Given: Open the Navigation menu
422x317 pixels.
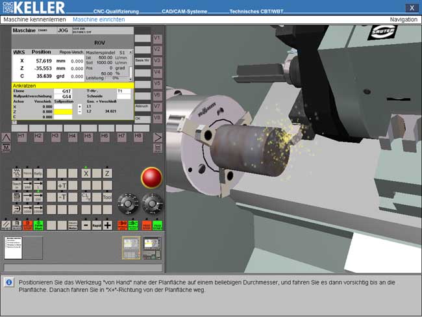Looking at the screenshot, I should point(403,20).
